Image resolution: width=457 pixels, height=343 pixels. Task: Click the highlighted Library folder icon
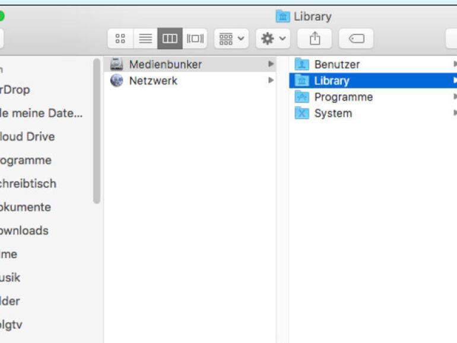pos(302,81)
